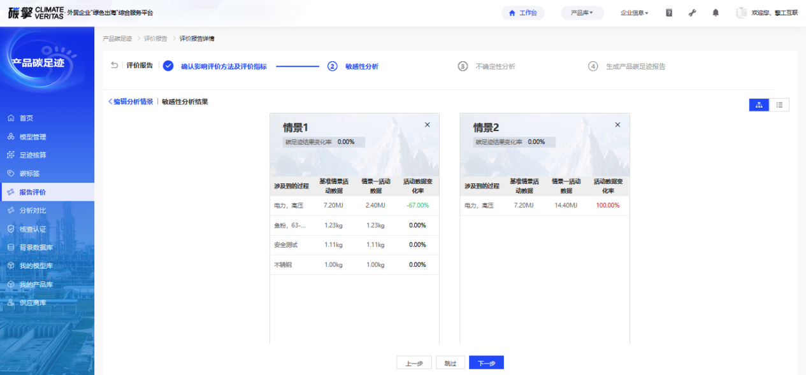Close the 情景2 scenario card
Image resolution: width=806 pixels, height=375 pixels.
[x=617, y=125]
